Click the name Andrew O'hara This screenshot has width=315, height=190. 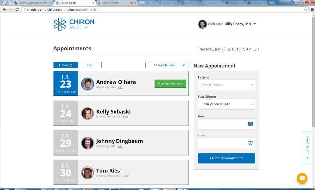point(116,82)
